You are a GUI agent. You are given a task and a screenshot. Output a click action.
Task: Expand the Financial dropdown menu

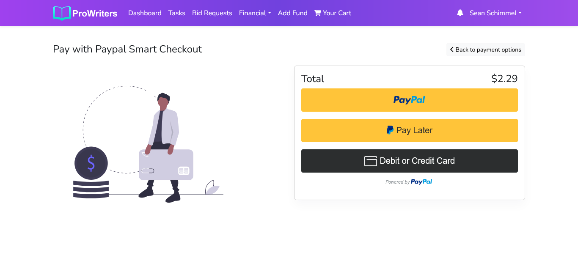[255, 13]
